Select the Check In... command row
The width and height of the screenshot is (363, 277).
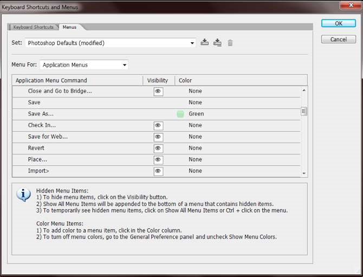[156, 126]
